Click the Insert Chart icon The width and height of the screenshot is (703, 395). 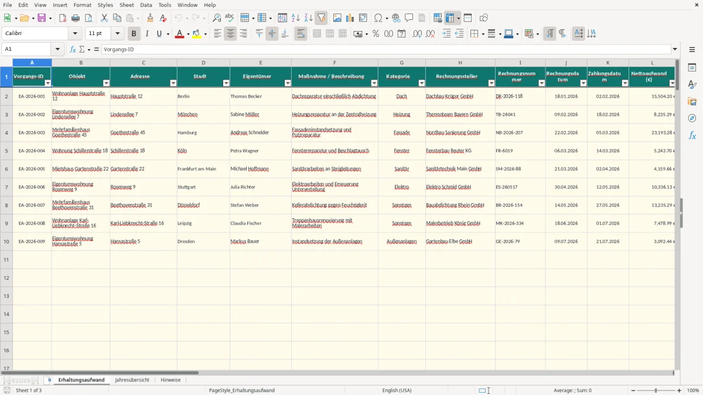coord(350,18)
